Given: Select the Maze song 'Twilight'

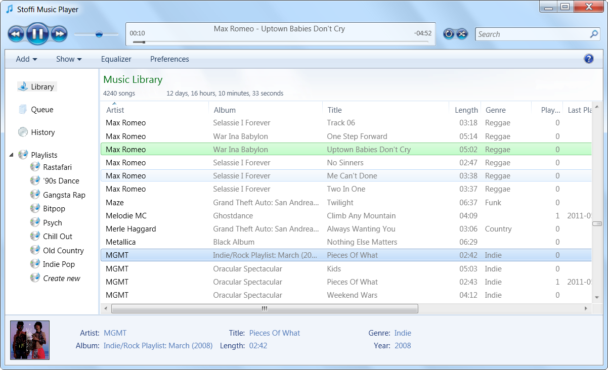Looking at the screenshot, I should coord(346,203).
